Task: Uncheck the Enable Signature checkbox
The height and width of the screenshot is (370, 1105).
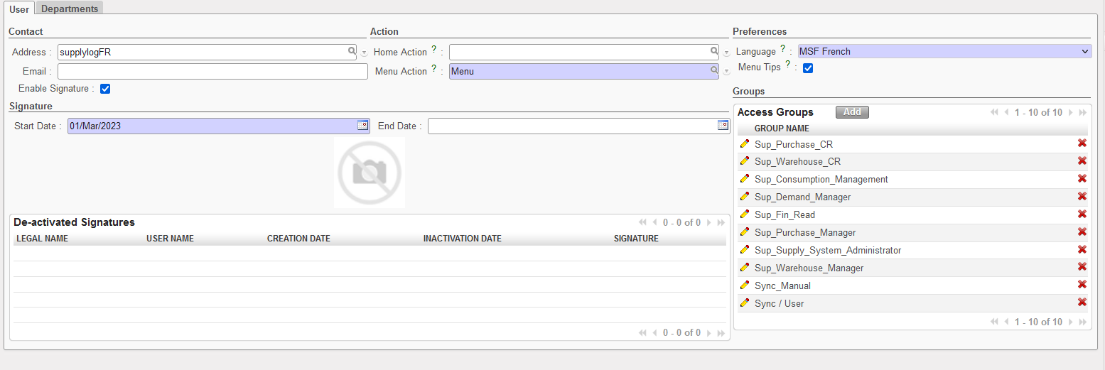Action: coord(105,89)
